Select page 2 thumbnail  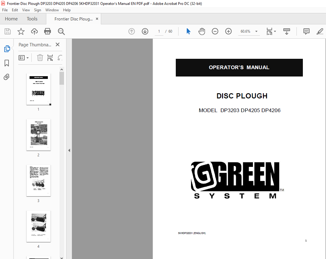tap(38, 135)
